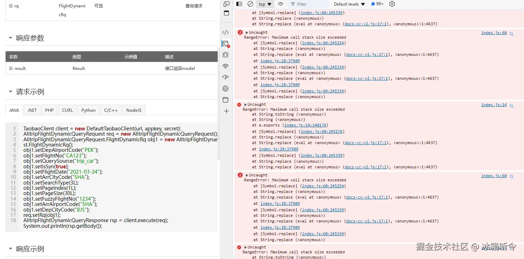This screenshot has height=259, width=524.
Task: Select the CURL code example tab
Action: [x=68, y=110]
